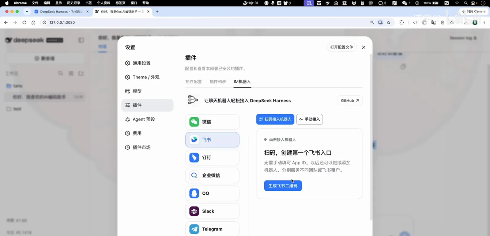Open 帮助 menu in menu bar
Image resolution: width=490 pixels, height=236 pixels.
[x=146, y=3]
